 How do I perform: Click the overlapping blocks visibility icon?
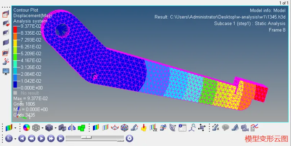pyautogui.click(x=62, y=128)
